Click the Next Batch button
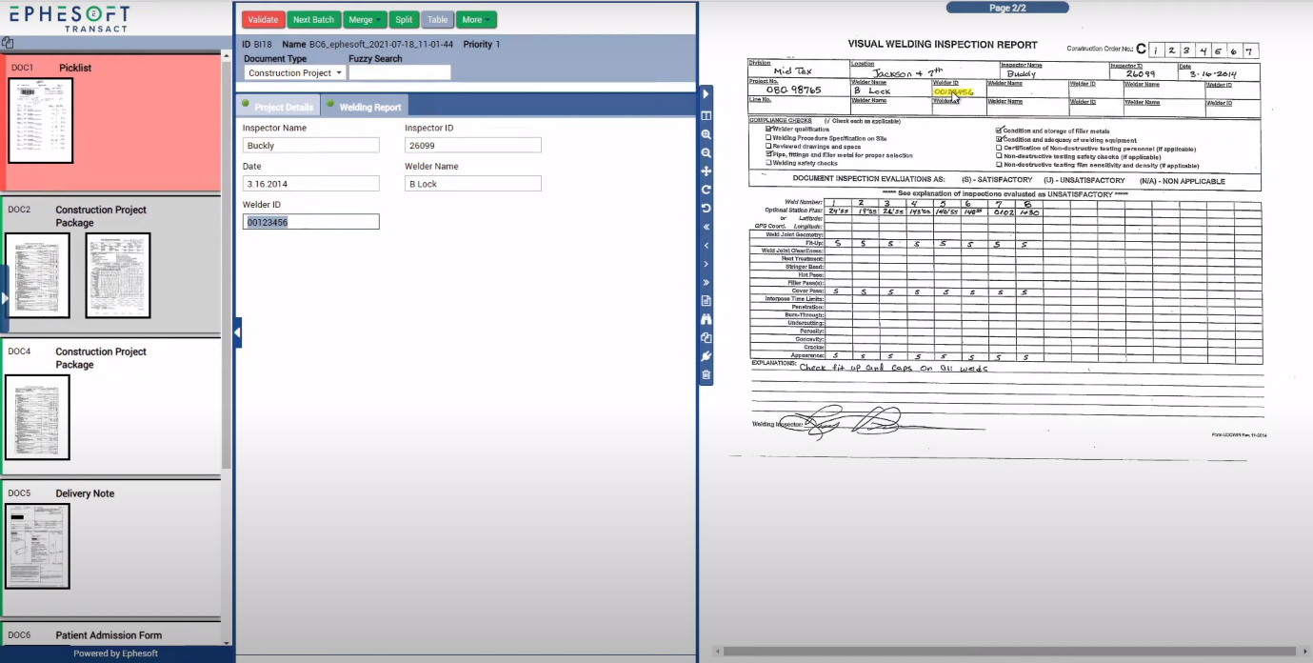 pyautogui.click(x=313, y=19)
